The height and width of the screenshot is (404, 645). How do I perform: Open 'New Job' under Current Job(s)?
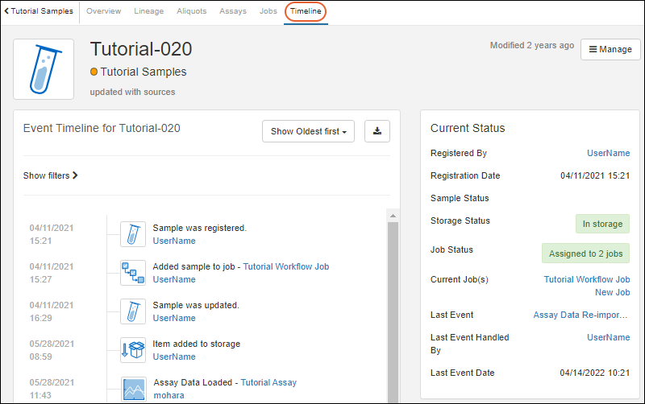click(x=612, y=292)
